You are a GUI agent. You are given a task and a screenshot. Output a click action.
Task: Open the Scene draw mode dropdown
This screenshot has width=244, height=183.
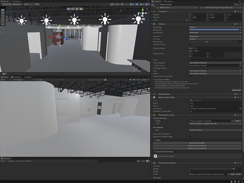coord(112,4)
